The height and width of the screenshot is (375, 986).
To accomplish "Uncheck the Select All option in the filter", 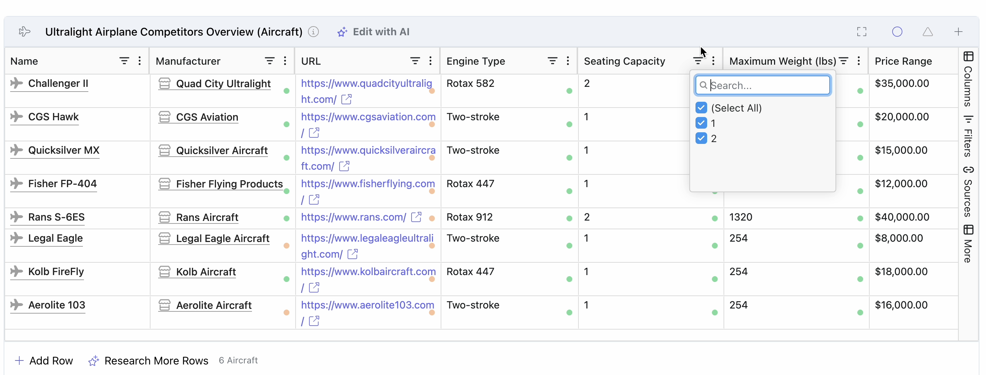I will click(x=701, y=108).
